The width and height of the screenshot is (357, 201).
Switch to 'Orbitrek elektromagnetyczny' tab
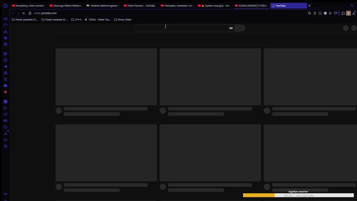tap(103, 6)
